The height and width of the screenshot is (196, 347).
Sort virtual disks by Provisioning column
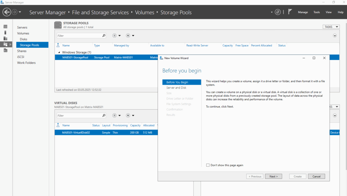120,125
